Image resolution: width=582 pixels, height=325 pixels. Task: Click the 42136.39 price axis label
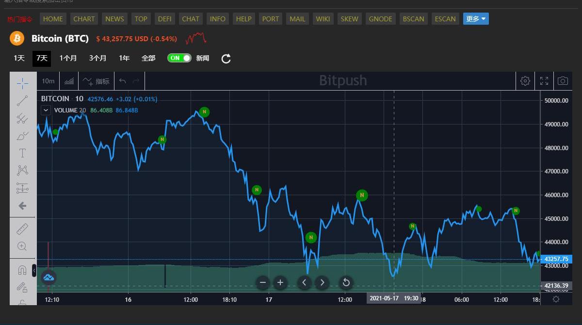556,286
